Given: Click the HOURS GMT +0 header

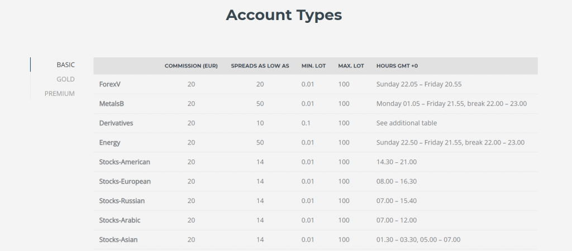Looking at the screenshot, I should point(397,66).
